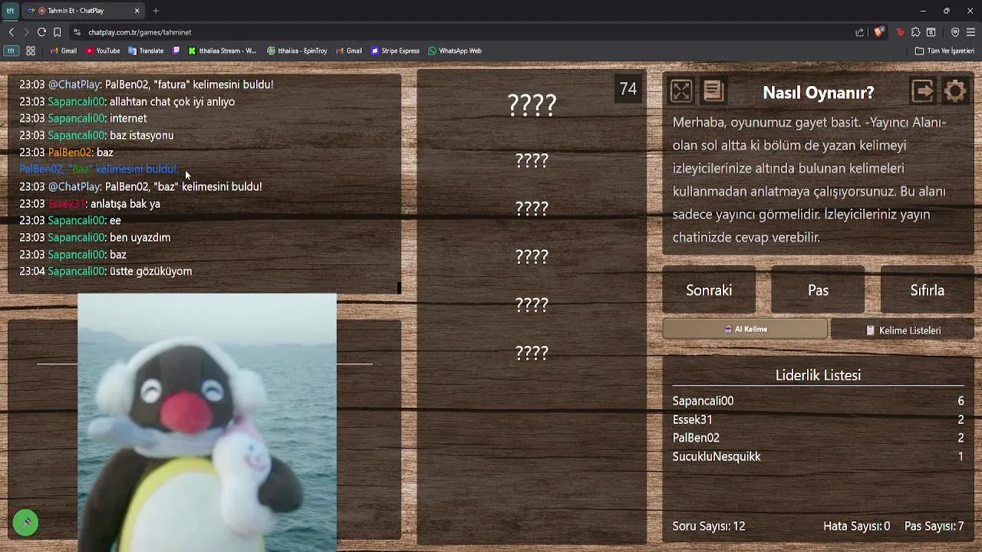View site information icon in address bar

click(x=77, y=32)
